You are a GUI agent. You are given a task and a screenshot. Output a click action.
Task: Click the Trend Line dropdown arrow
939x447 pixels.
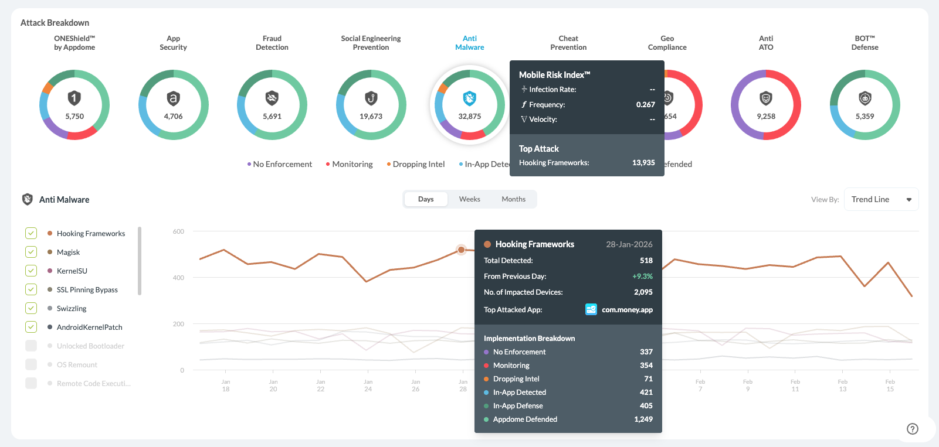909,200
